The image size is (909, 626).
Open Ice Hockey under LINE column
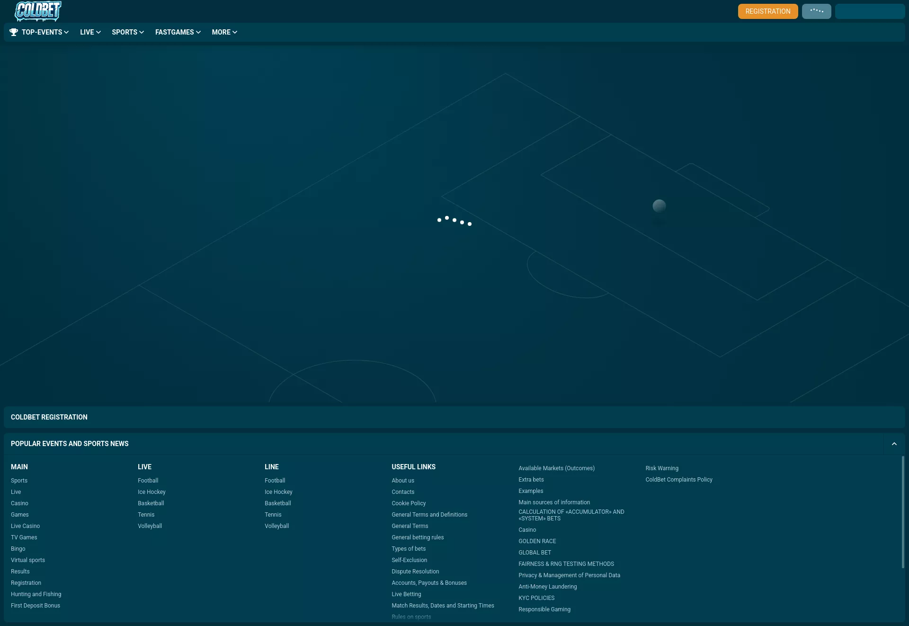(278, 492)
